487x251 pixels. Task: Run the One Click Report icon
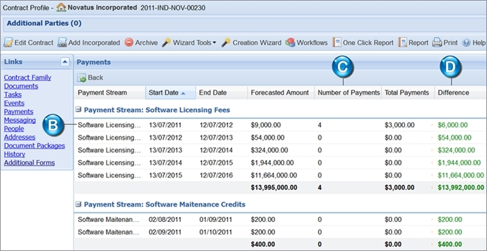pyautogui.click(x=337, y=42)
